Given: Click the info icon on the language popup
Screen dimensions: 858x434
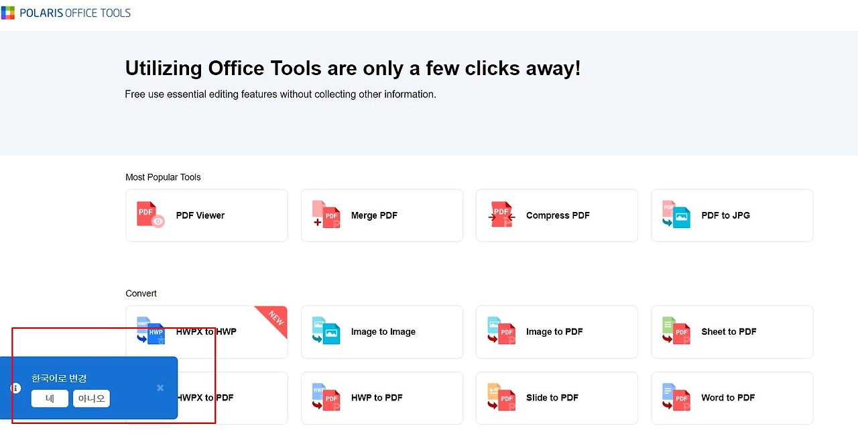Looking at the screenshot, I should pyautogui.click(x=15, y=388).
